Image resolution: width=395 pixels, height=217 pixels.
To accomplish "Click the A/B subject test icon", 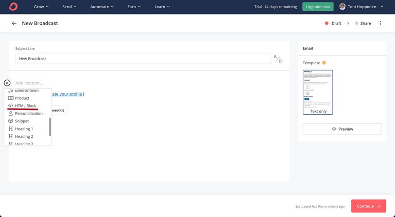I will point(278,59).
